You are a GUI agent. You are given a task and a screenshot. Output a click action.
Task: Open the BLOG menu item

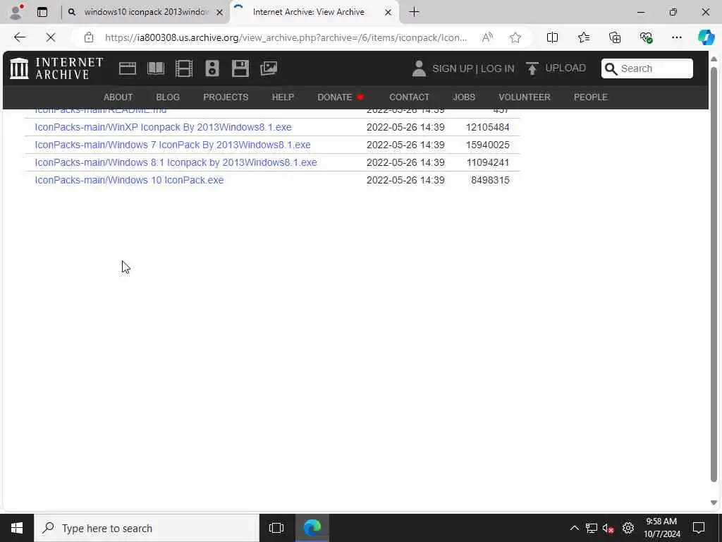168,97
